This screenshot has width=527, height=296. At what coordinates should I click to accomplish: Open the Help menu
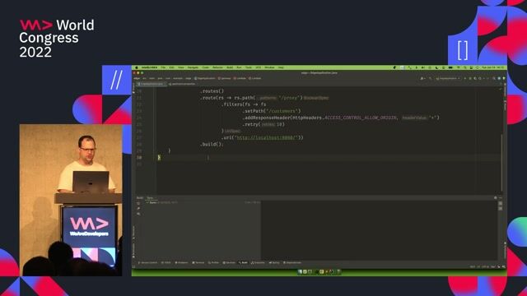281,67
